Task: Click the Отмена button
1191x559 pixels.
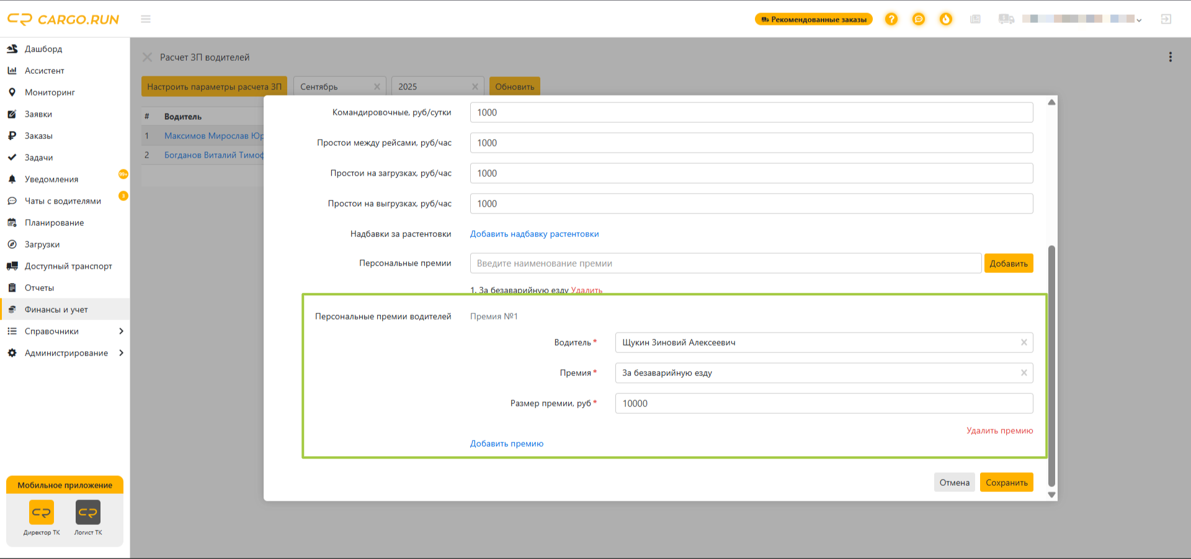Action: [x=954, y=482]
